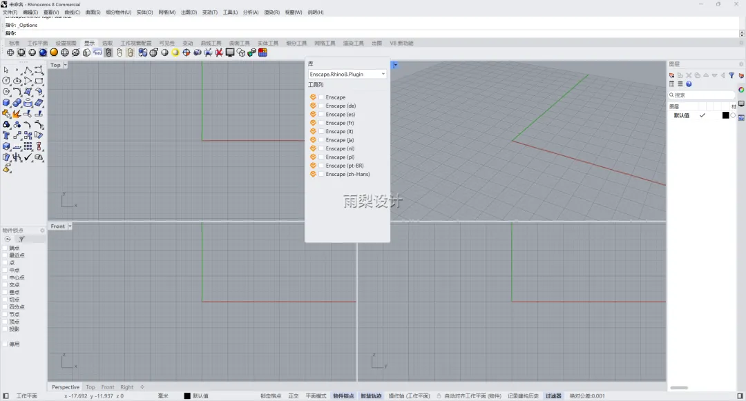The height and width of the screenshot is (401, 746).
Task: Open the Perspective viewport blue dropdown arrow
Action: 395,65
